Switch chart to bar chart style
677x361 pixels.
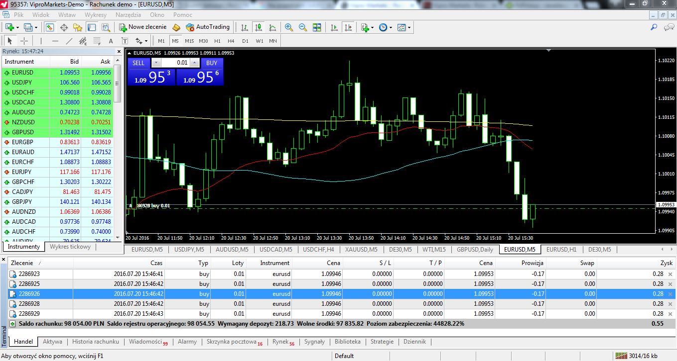(245, 27)
